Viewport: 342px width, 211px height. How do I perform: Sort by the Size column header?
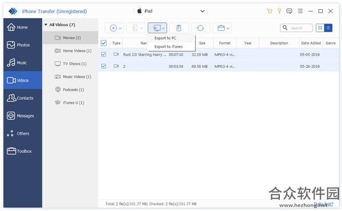coord(202,43)
